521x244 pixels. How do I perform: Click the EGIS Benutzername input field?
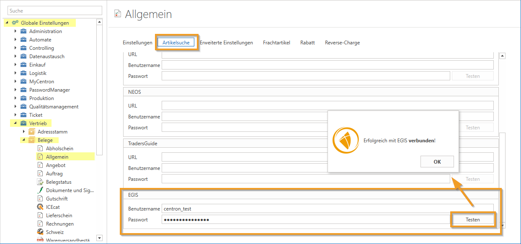coord(327,208)
